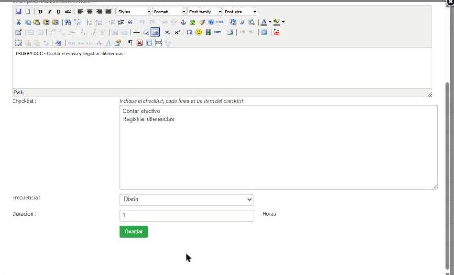Apply underline formatting

(x=58, y=12)
